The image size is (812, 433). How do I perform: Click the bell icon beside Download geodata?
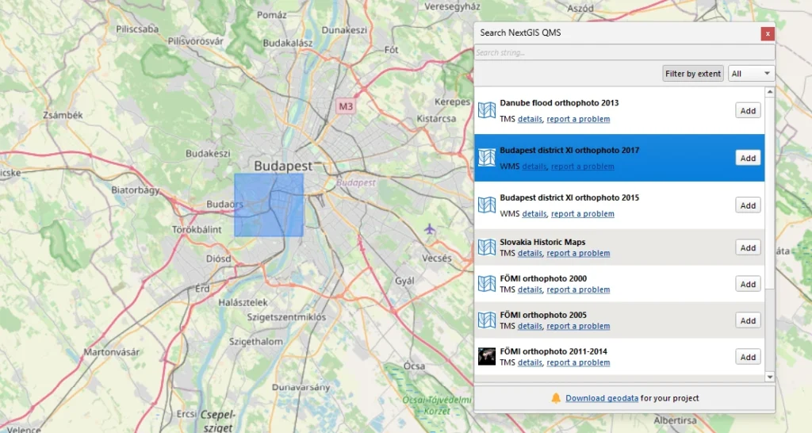(x=556, y=398)
